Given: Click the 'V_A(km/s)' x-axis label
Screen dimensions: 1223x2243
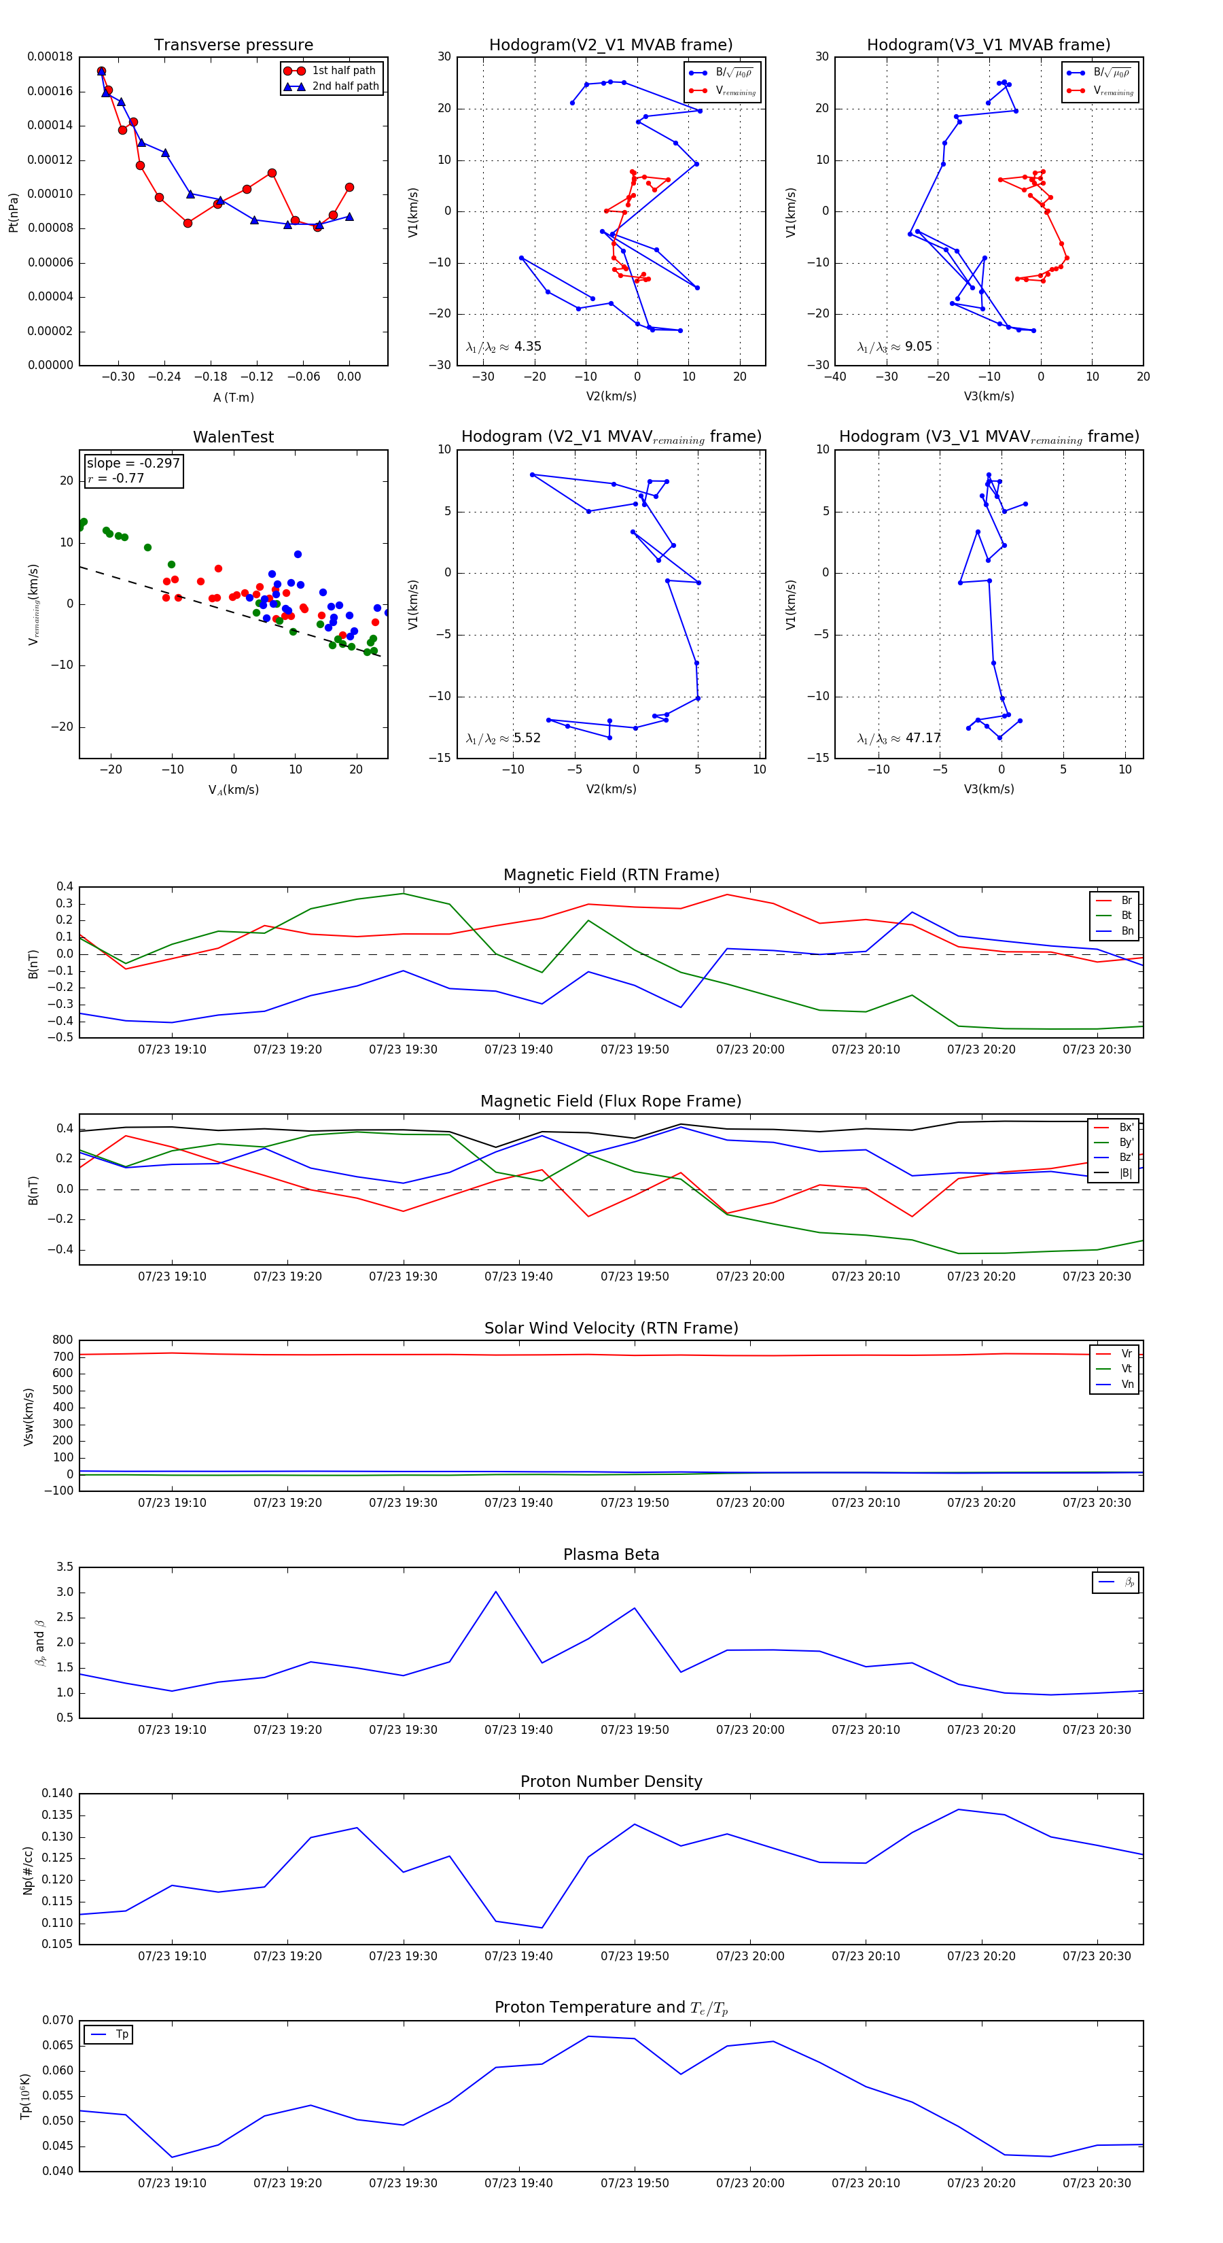Looking at the screenshot, I should (x=233, y=790).
